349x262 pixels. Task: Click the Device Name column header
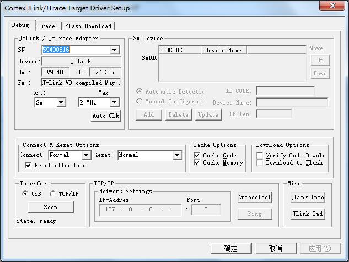224,50
